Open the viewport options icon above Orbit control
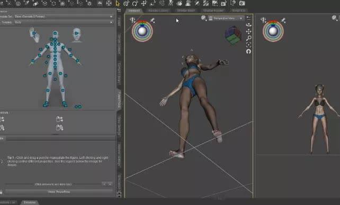The width and height of the screenshot is (340, 205). (x=248, y=18)
